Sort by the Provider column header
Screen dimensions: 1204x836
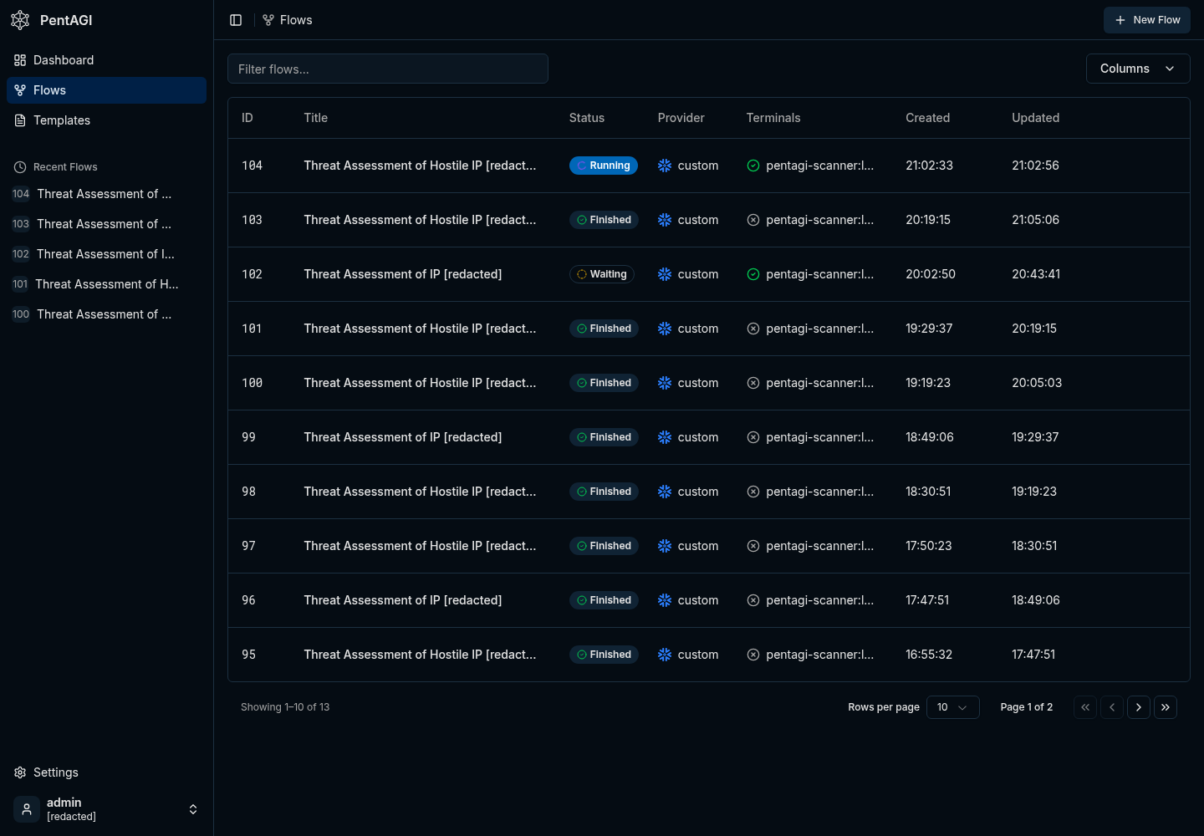click(x=681, y=118)
